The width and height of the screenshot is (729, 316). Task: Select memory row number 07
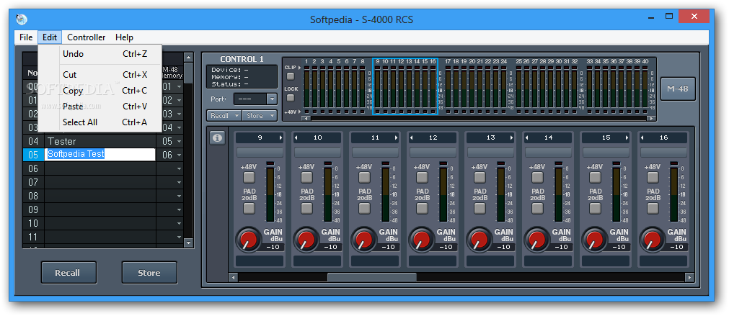click(33, 182)
